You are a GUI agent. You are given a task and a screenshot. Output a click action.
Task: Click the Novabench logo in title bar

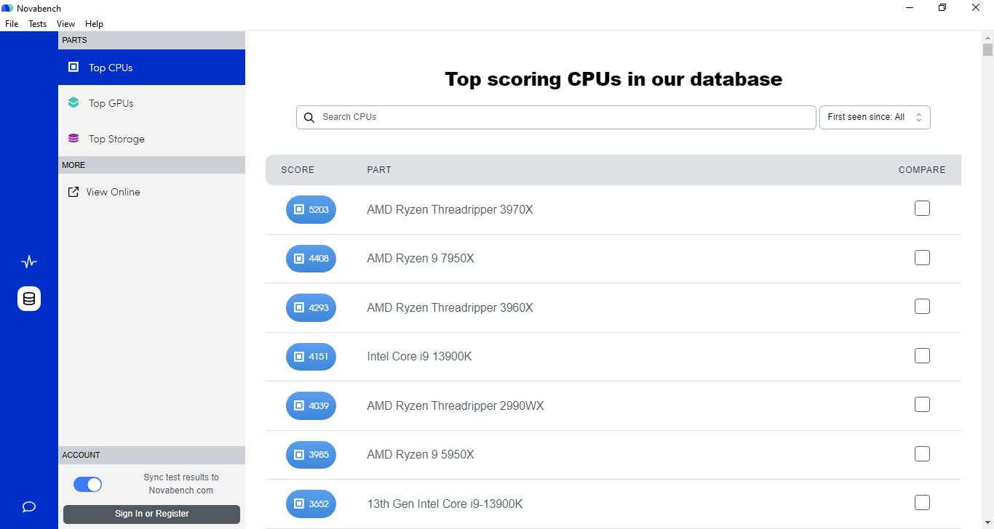point(7,8)
